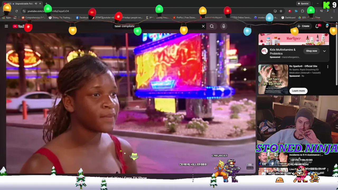The image size is (338, 190).
Task: Click the Shop now button
Action: (312, 51)
